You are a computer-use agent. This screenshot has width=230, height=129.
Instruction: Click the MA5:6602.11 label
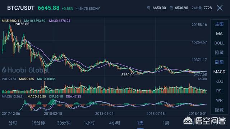click(x=11, y=21)
